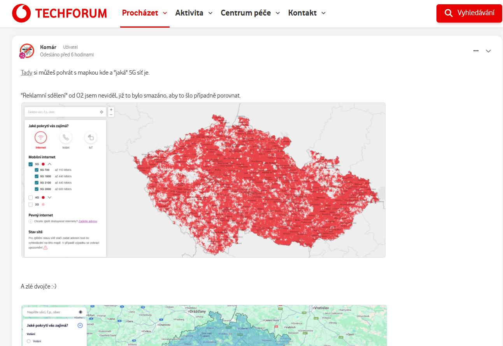Click the Mobilní internet heading

click(x=42, y=157)
